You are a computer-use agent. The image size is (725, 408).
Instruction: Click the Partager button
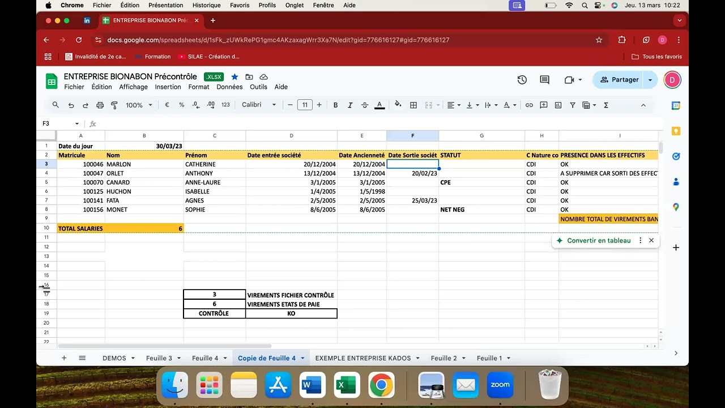pos(619,80)
